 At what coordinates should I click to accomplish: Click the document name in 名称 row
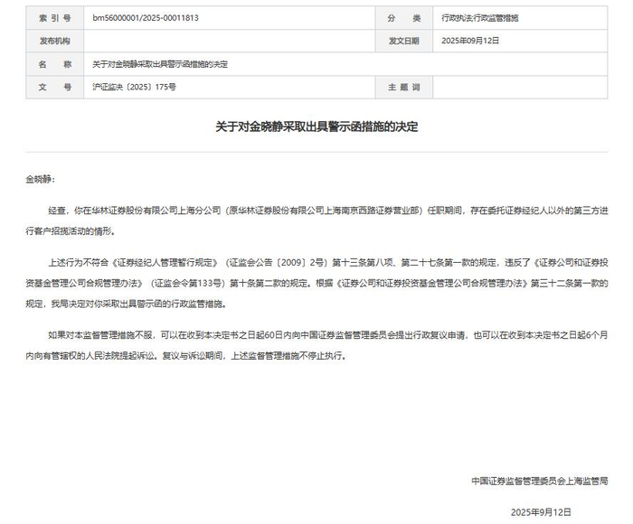pos(160,64)
